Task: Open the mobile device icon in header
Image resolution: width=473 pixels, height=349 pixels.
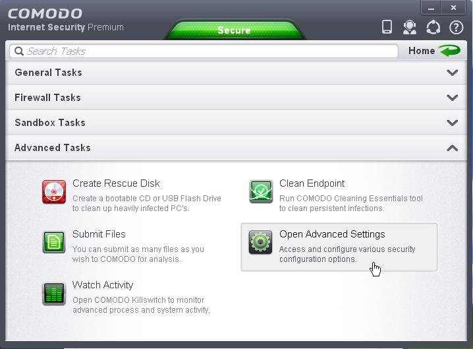Action: [387, 27]
